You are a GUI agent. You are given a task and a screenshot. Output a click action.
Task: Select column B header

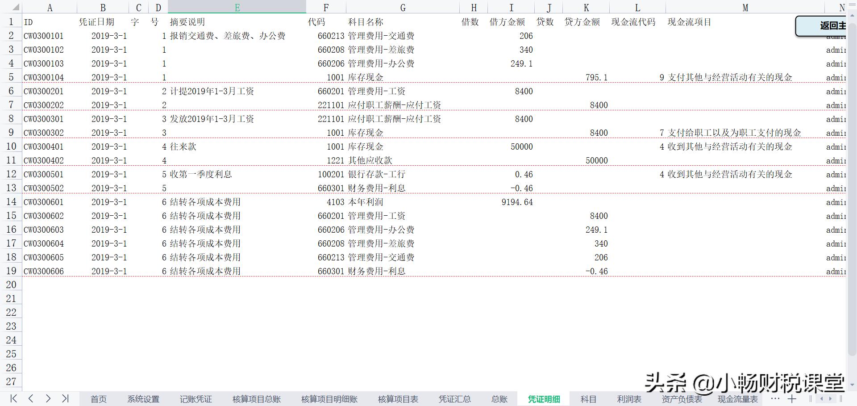click(x=103, y=8)
